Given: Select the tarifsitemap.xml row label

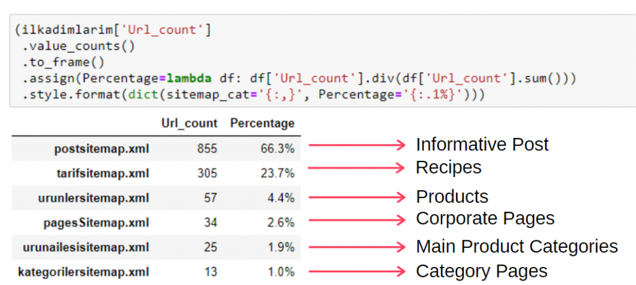Looking at the screenshot, I should (x=102, y=173).
